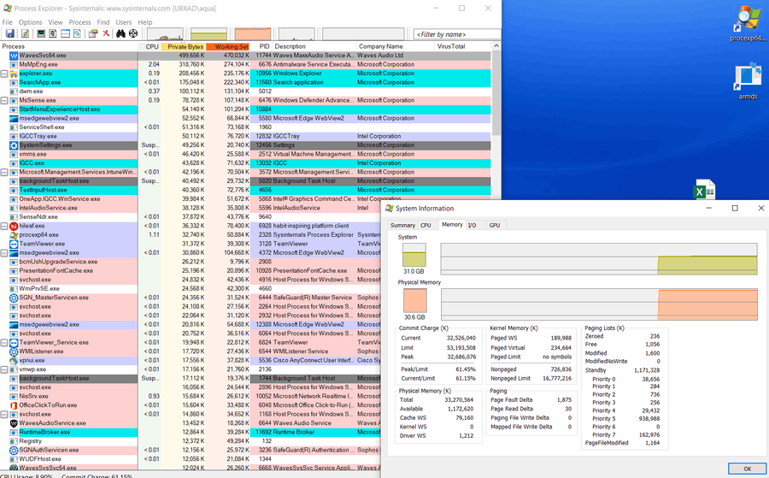This screenshot has width=769, height=478.
Task: Sort by the Working Set column
Action: (x=228, y=47)
